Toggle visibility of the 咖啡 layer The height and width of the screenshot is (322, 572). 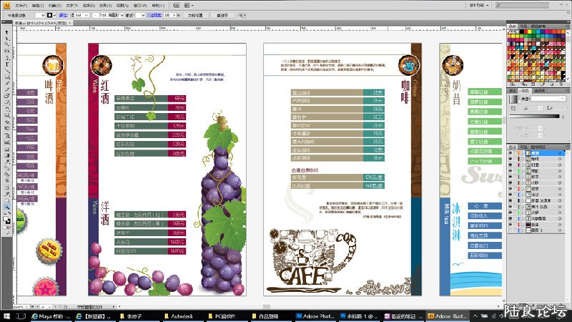pyautogui.click(x=510, y=159)
